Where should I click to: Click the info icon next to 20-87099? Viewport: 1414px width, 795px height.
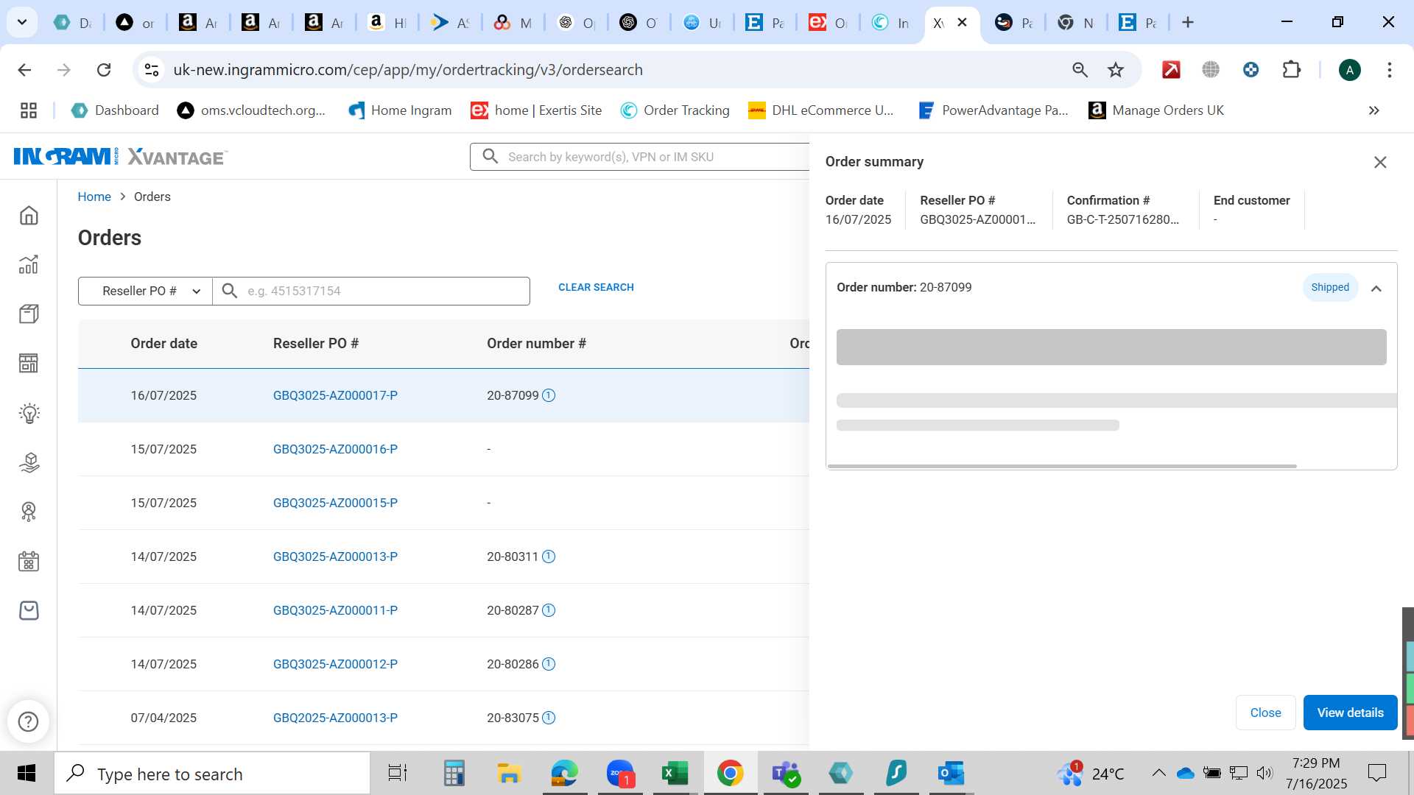(x=549, y=395)
